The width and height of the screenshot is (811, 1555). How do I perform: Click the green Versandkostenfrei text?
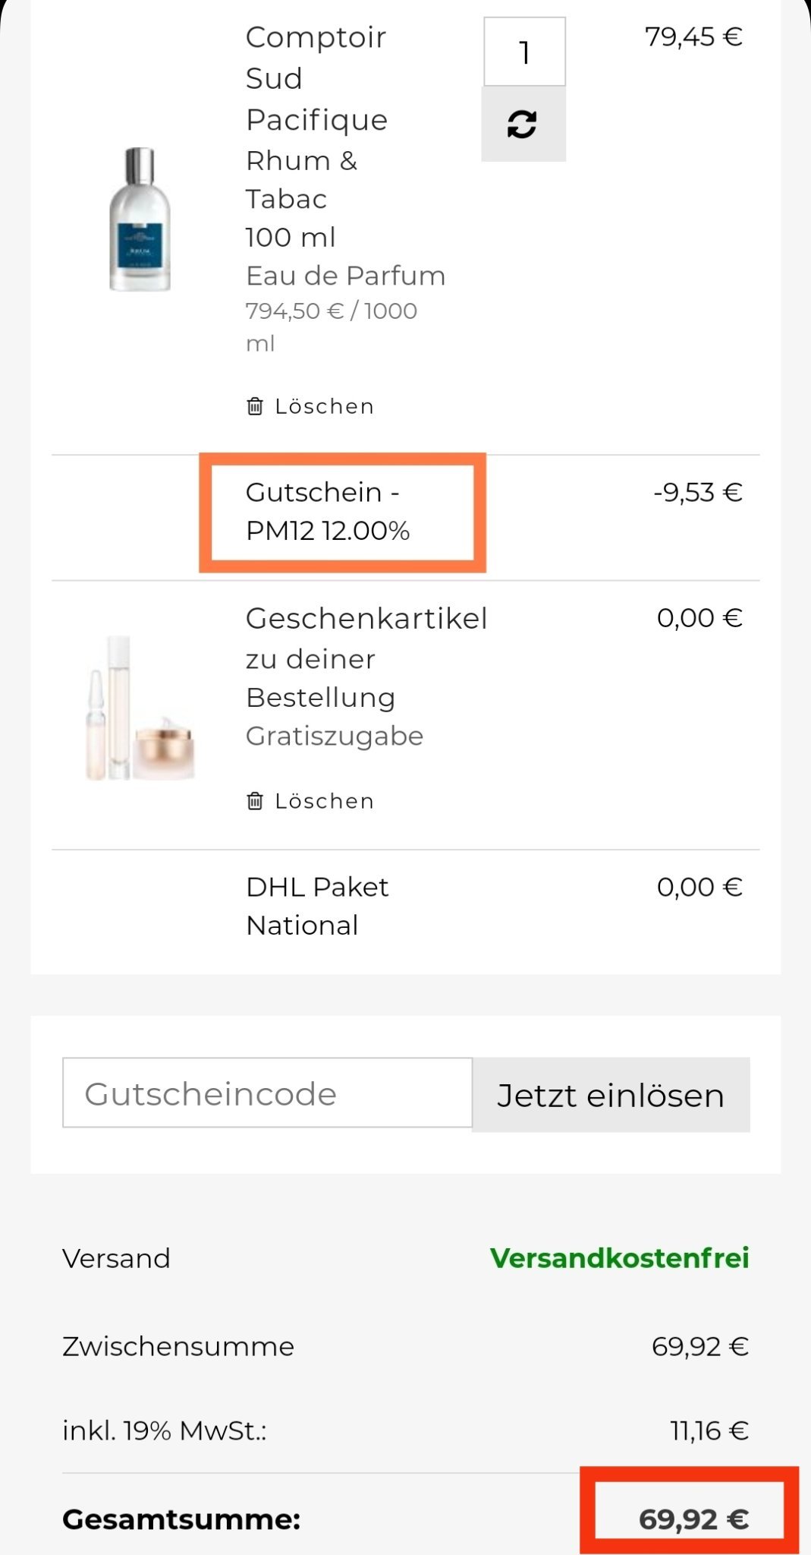(619, 1258)
